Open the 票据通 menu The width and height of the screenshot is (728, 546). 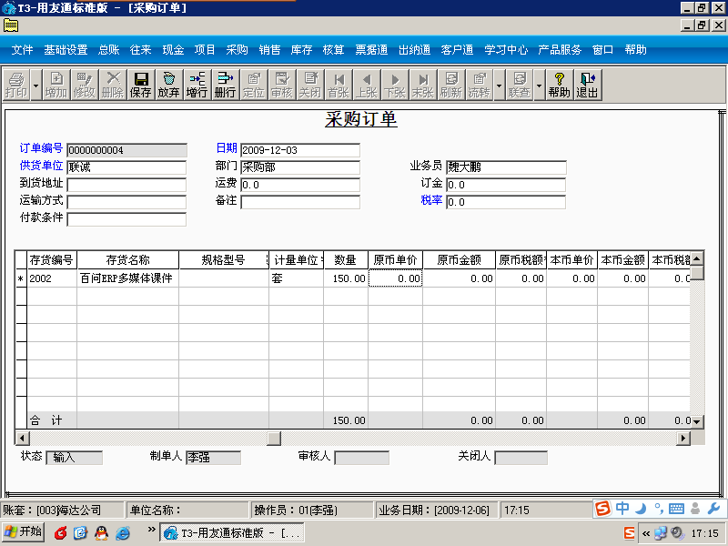(371, 50)
